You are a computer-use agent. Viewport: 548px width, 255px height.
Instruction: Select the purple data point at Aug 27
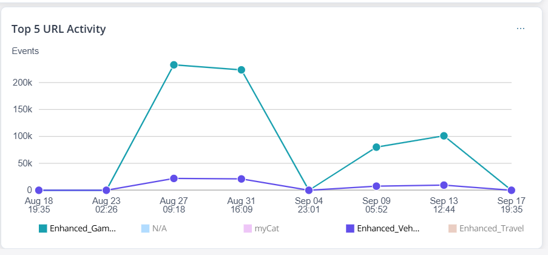click(174, 178)
